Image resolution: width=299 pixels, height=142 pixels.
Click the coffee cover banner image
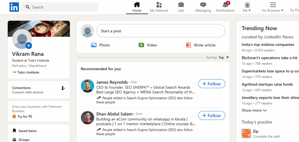(x=39, y=29)
